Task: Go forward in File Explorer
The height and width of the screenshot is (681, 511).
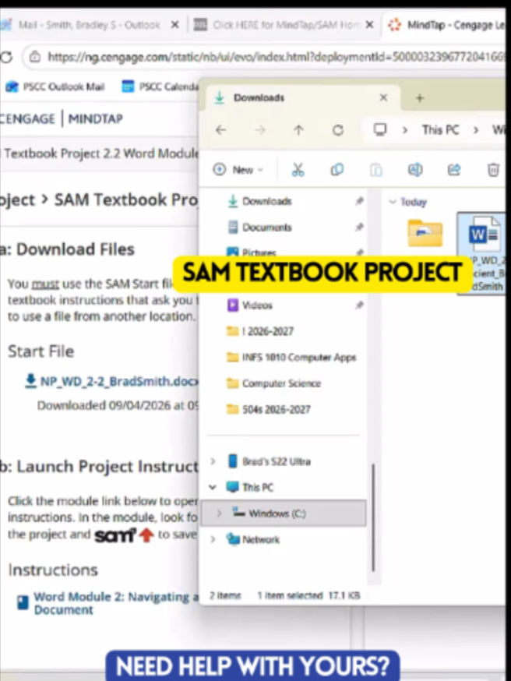Action: [x=260, y=130]
